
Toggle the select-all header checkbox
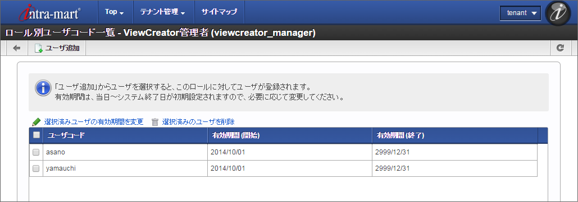tap(37, 135)
